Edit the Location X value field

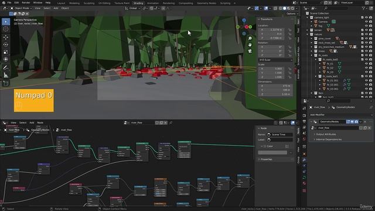click(x=271, y=30)
